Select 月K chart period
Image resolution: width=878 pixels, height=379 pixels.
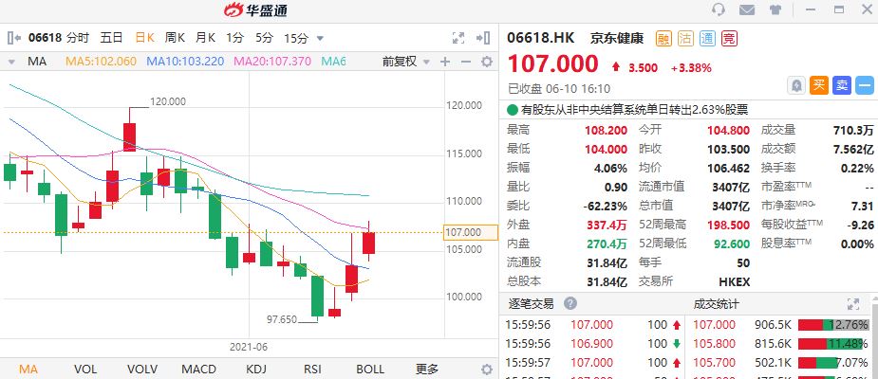(206, 38)
